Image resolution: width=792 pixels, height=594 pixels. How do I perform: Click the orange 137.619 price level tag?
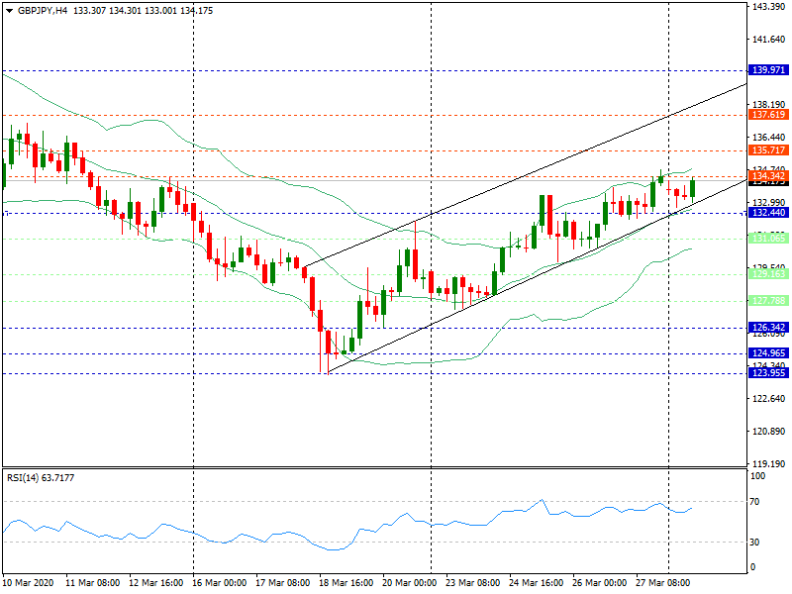[768, 115]
